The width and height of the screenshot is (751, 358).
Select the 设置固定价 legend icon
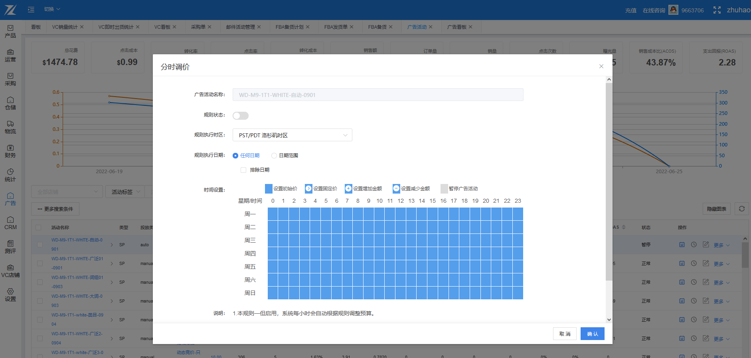click(x=308, y=188)
